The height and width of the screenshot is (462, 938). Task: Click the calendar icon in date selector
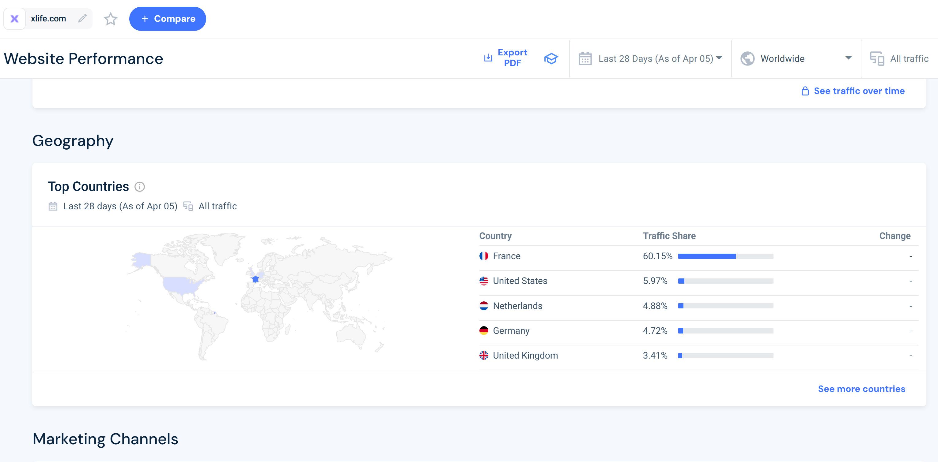(585, 58)
